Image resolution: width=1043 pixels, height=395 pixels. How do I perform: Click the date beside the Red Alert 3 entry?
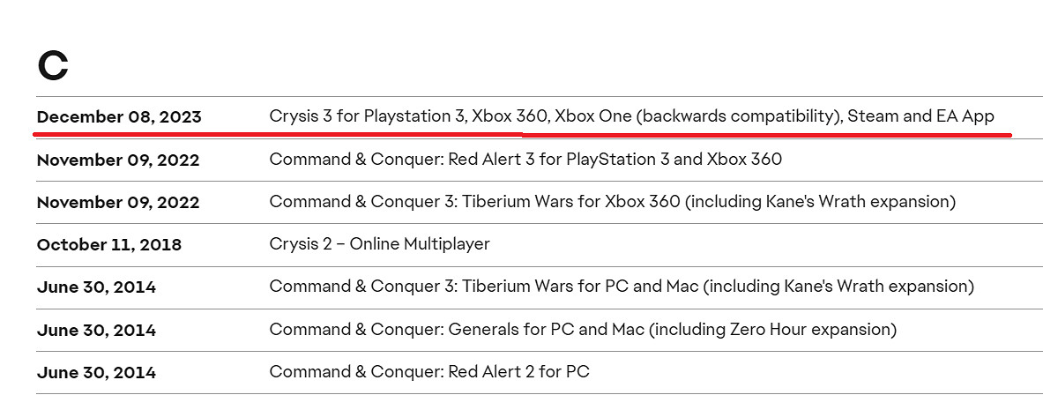click(x=118, y=160)
